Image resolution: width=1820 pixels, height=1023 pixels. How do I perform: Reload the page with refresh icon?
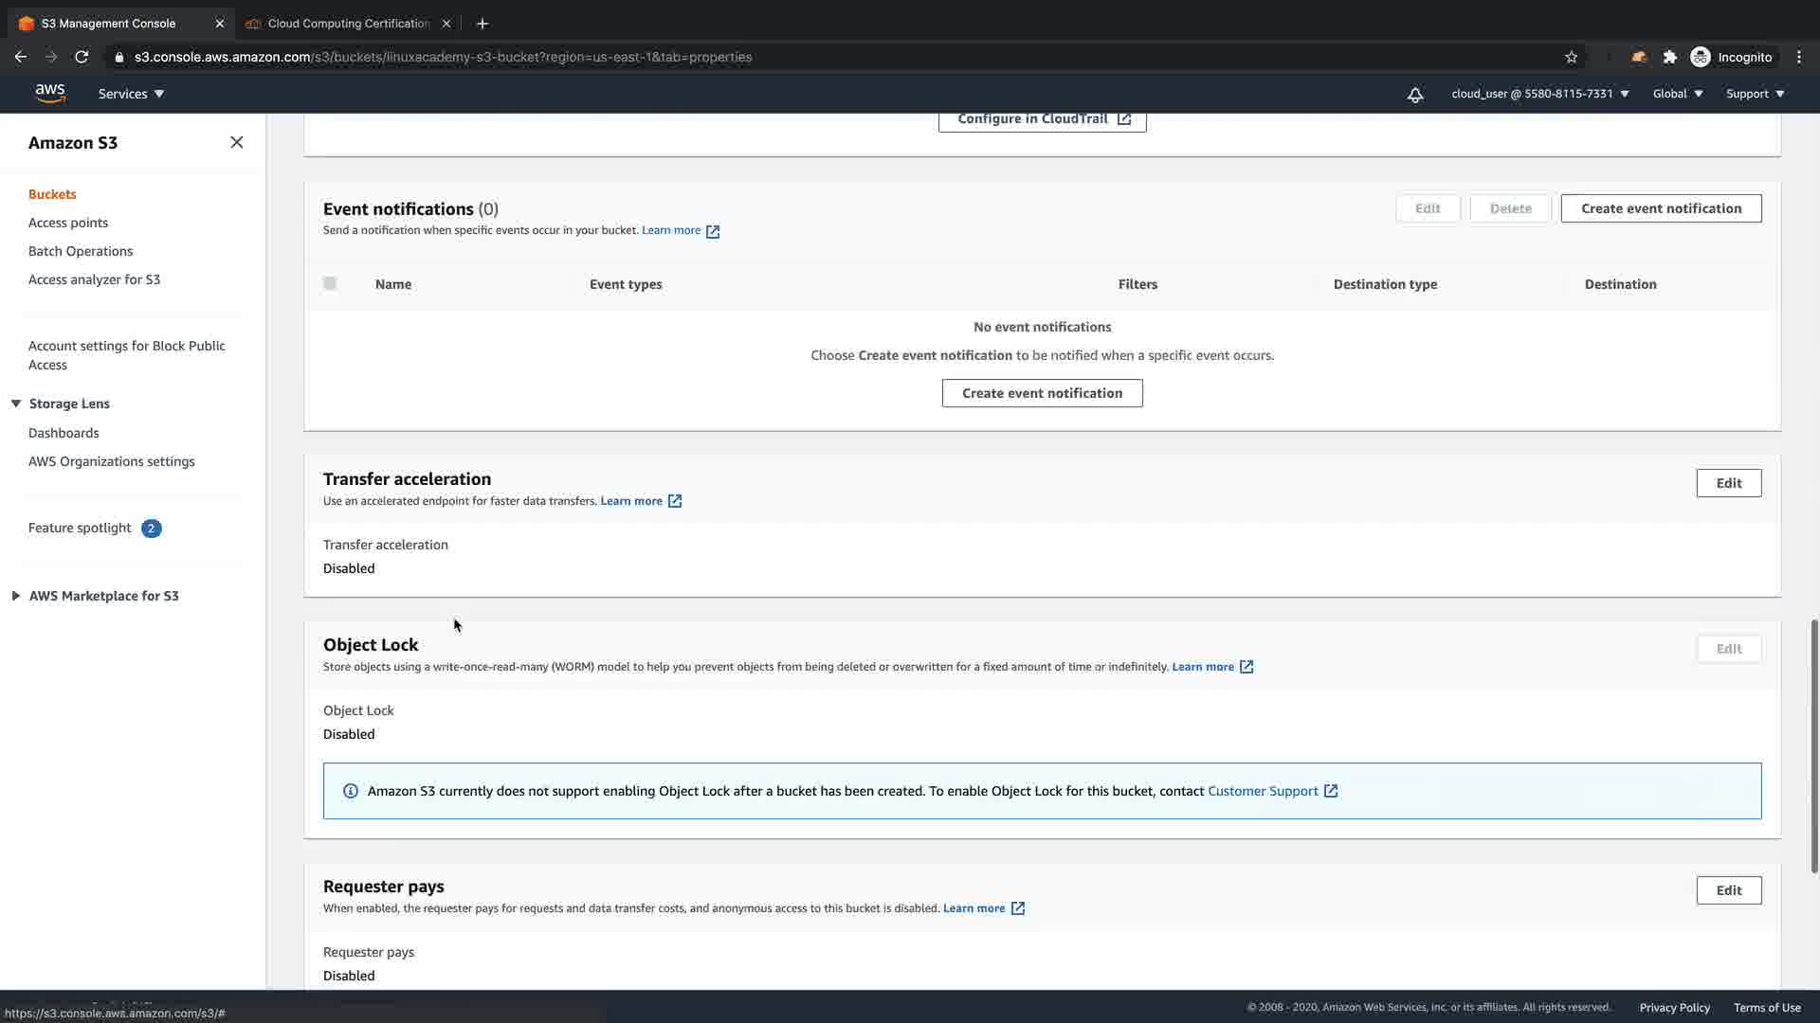pos(82,57)
